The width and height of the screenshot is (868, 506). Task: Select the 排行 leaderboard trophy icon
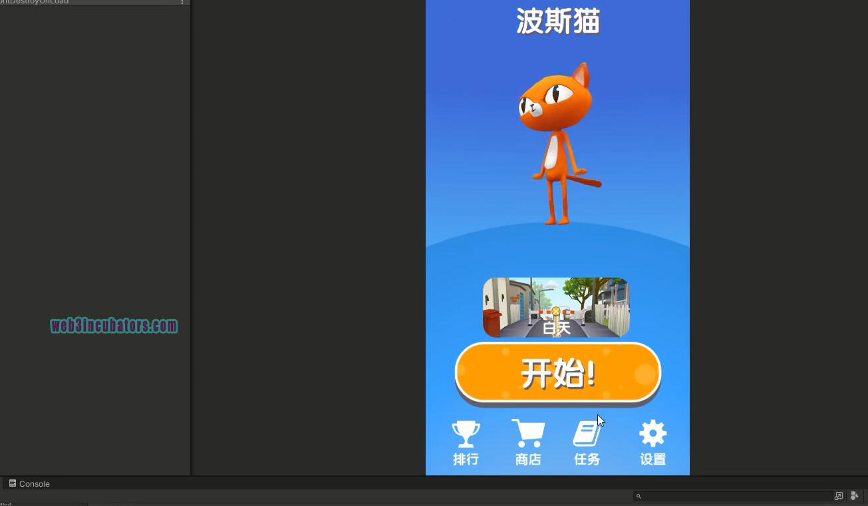[x=466, y=433]
